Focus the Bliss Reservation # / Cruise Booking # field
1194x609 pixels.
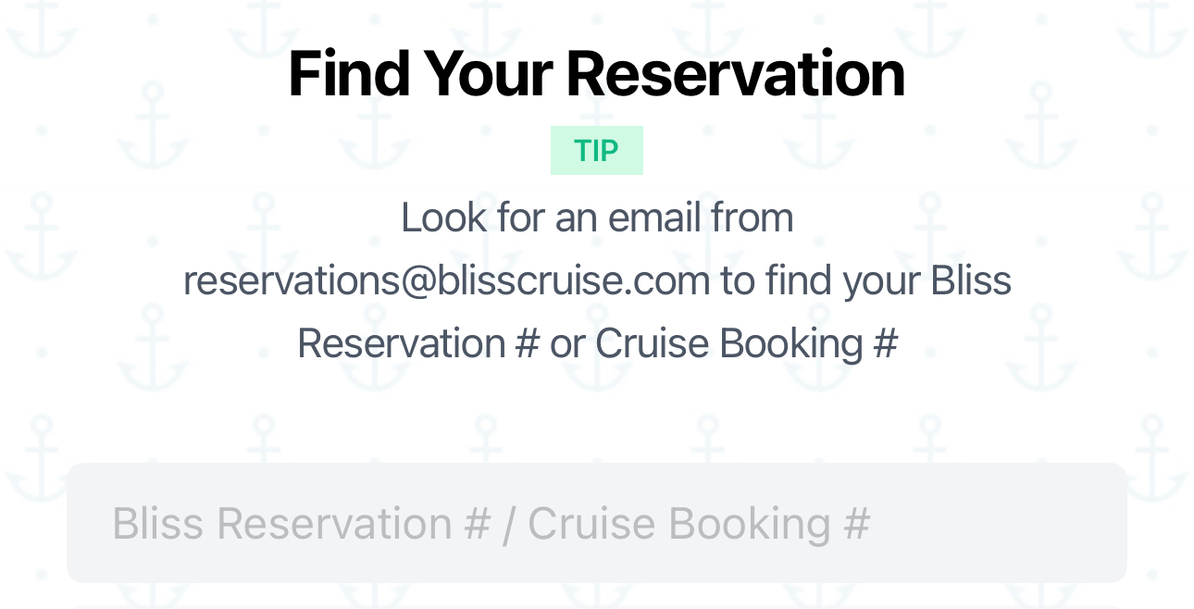596,523
